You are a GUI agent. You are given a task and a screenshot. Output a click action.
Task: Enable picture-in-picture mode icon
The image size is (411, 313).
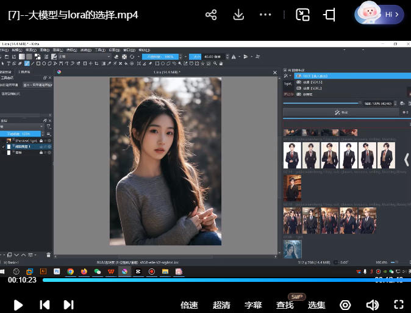(302, 15)
